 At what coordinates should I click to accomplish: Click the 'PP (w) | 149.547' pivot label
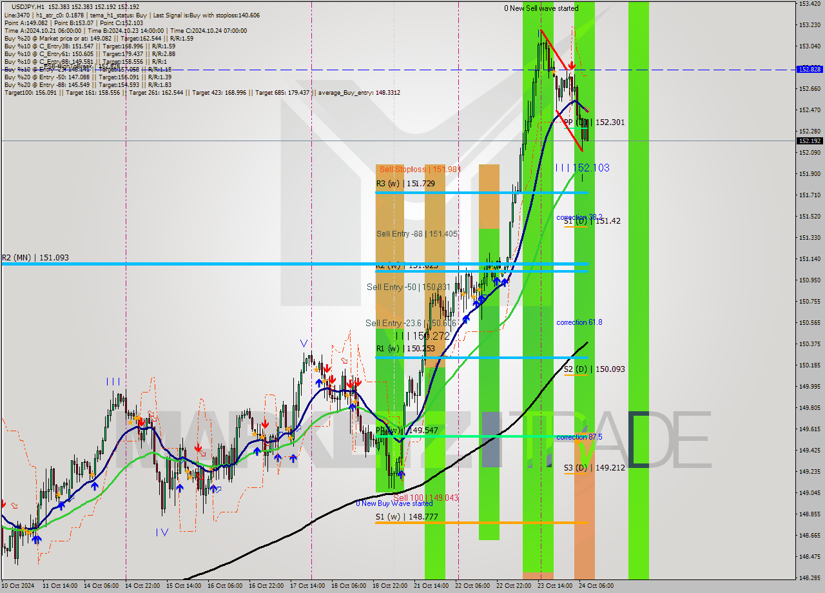coord(407,430)
